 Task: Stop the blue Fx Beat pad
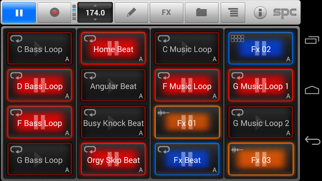[187, 159]
